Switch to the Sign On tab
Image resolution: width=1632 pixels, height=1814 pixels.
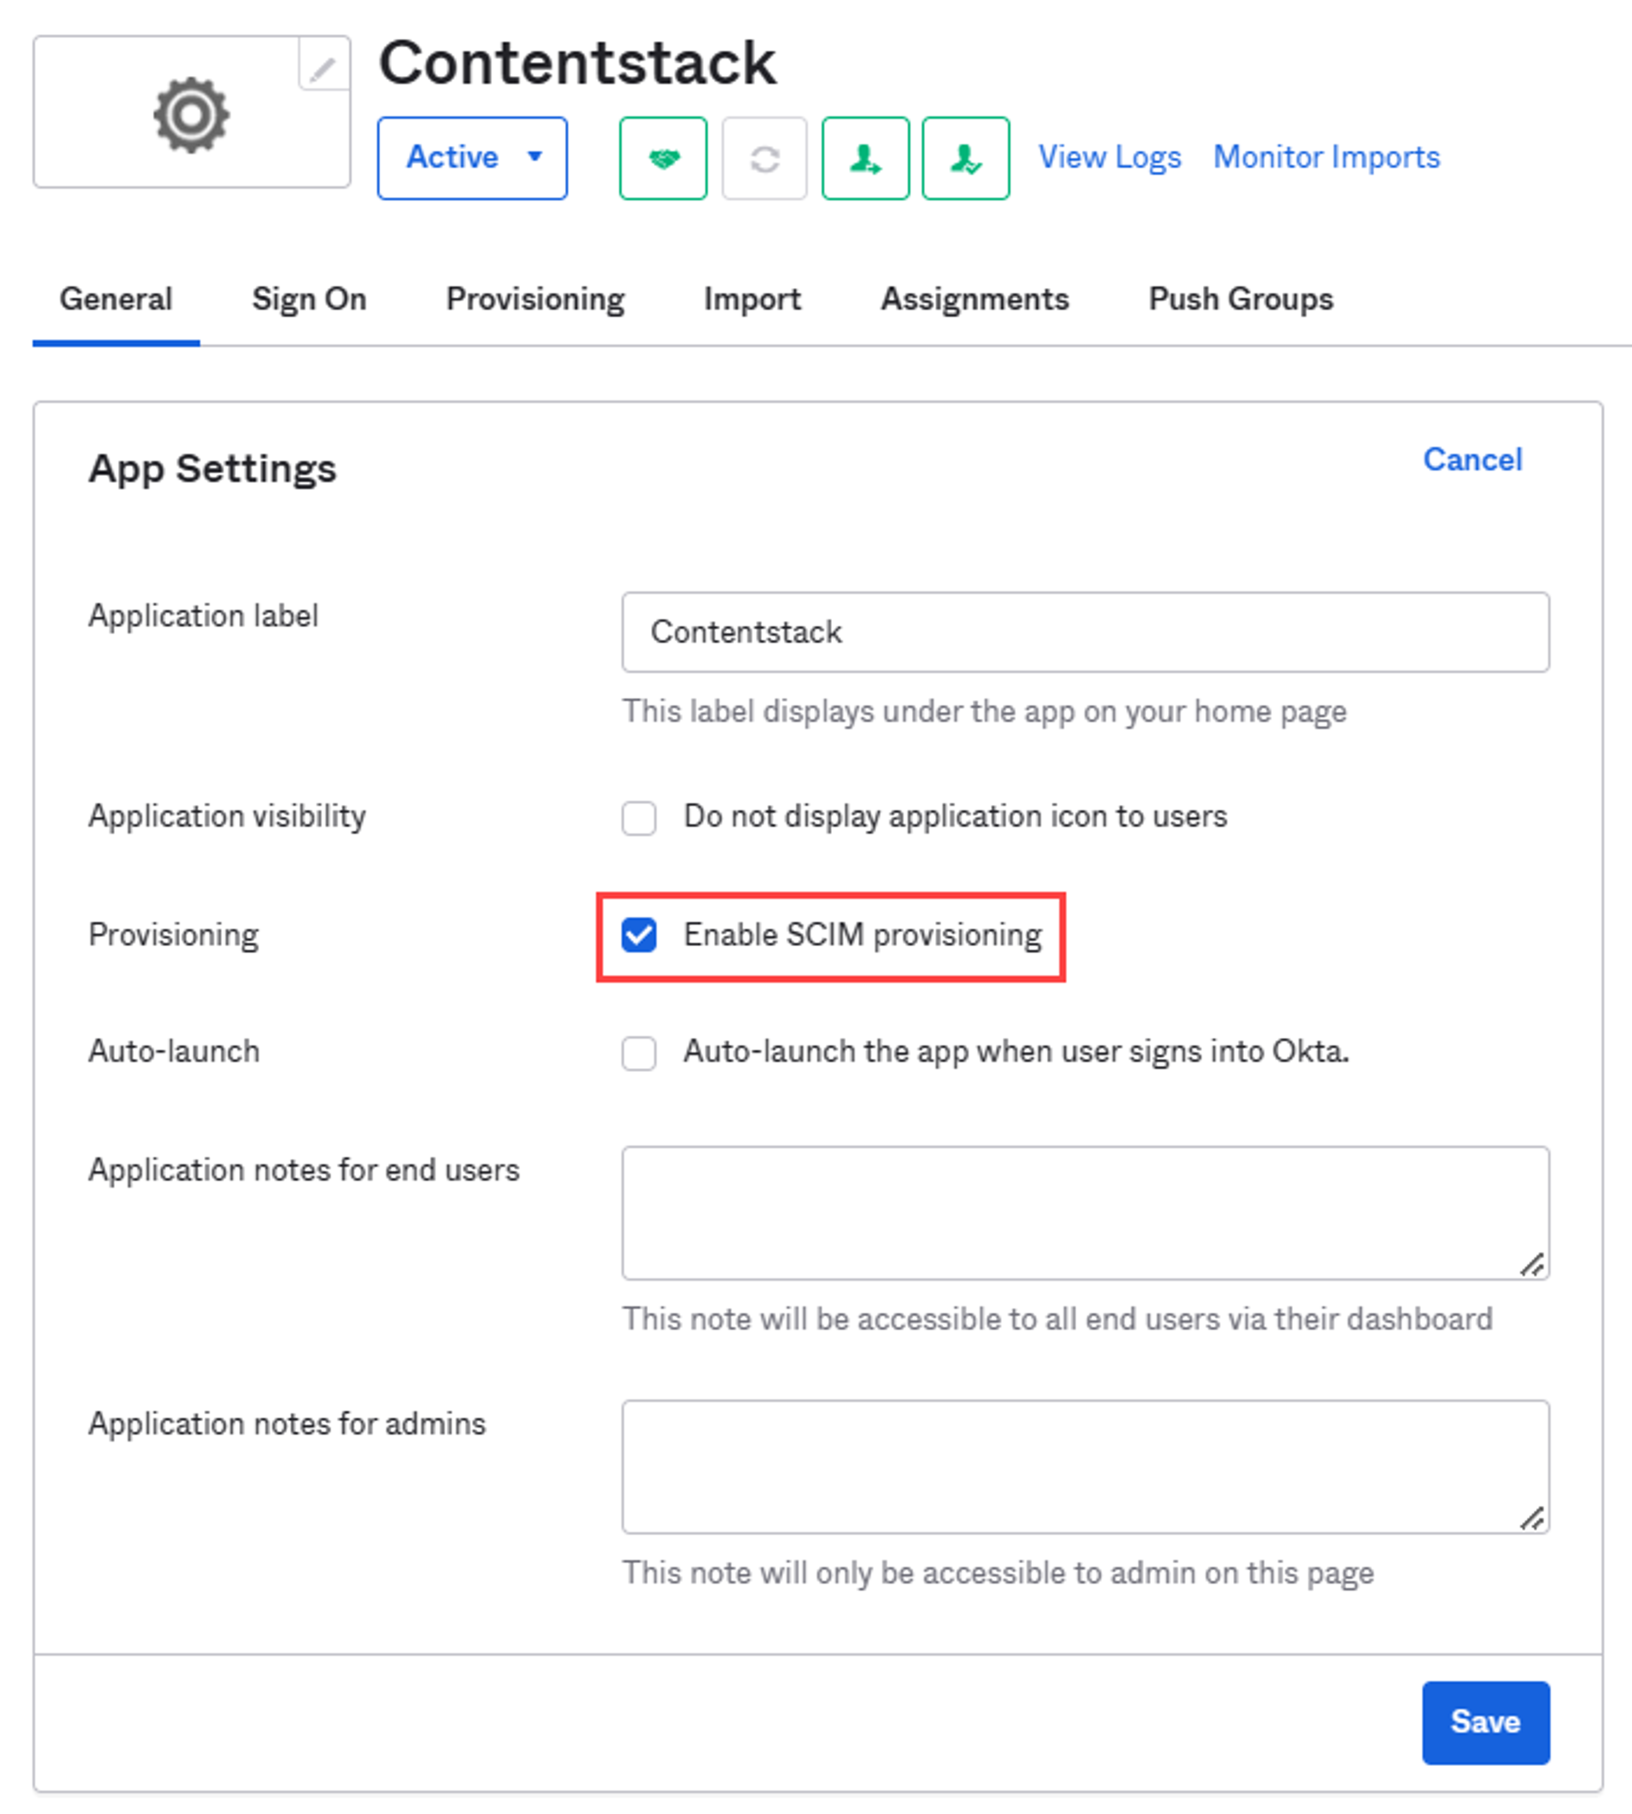coord(309,299)
